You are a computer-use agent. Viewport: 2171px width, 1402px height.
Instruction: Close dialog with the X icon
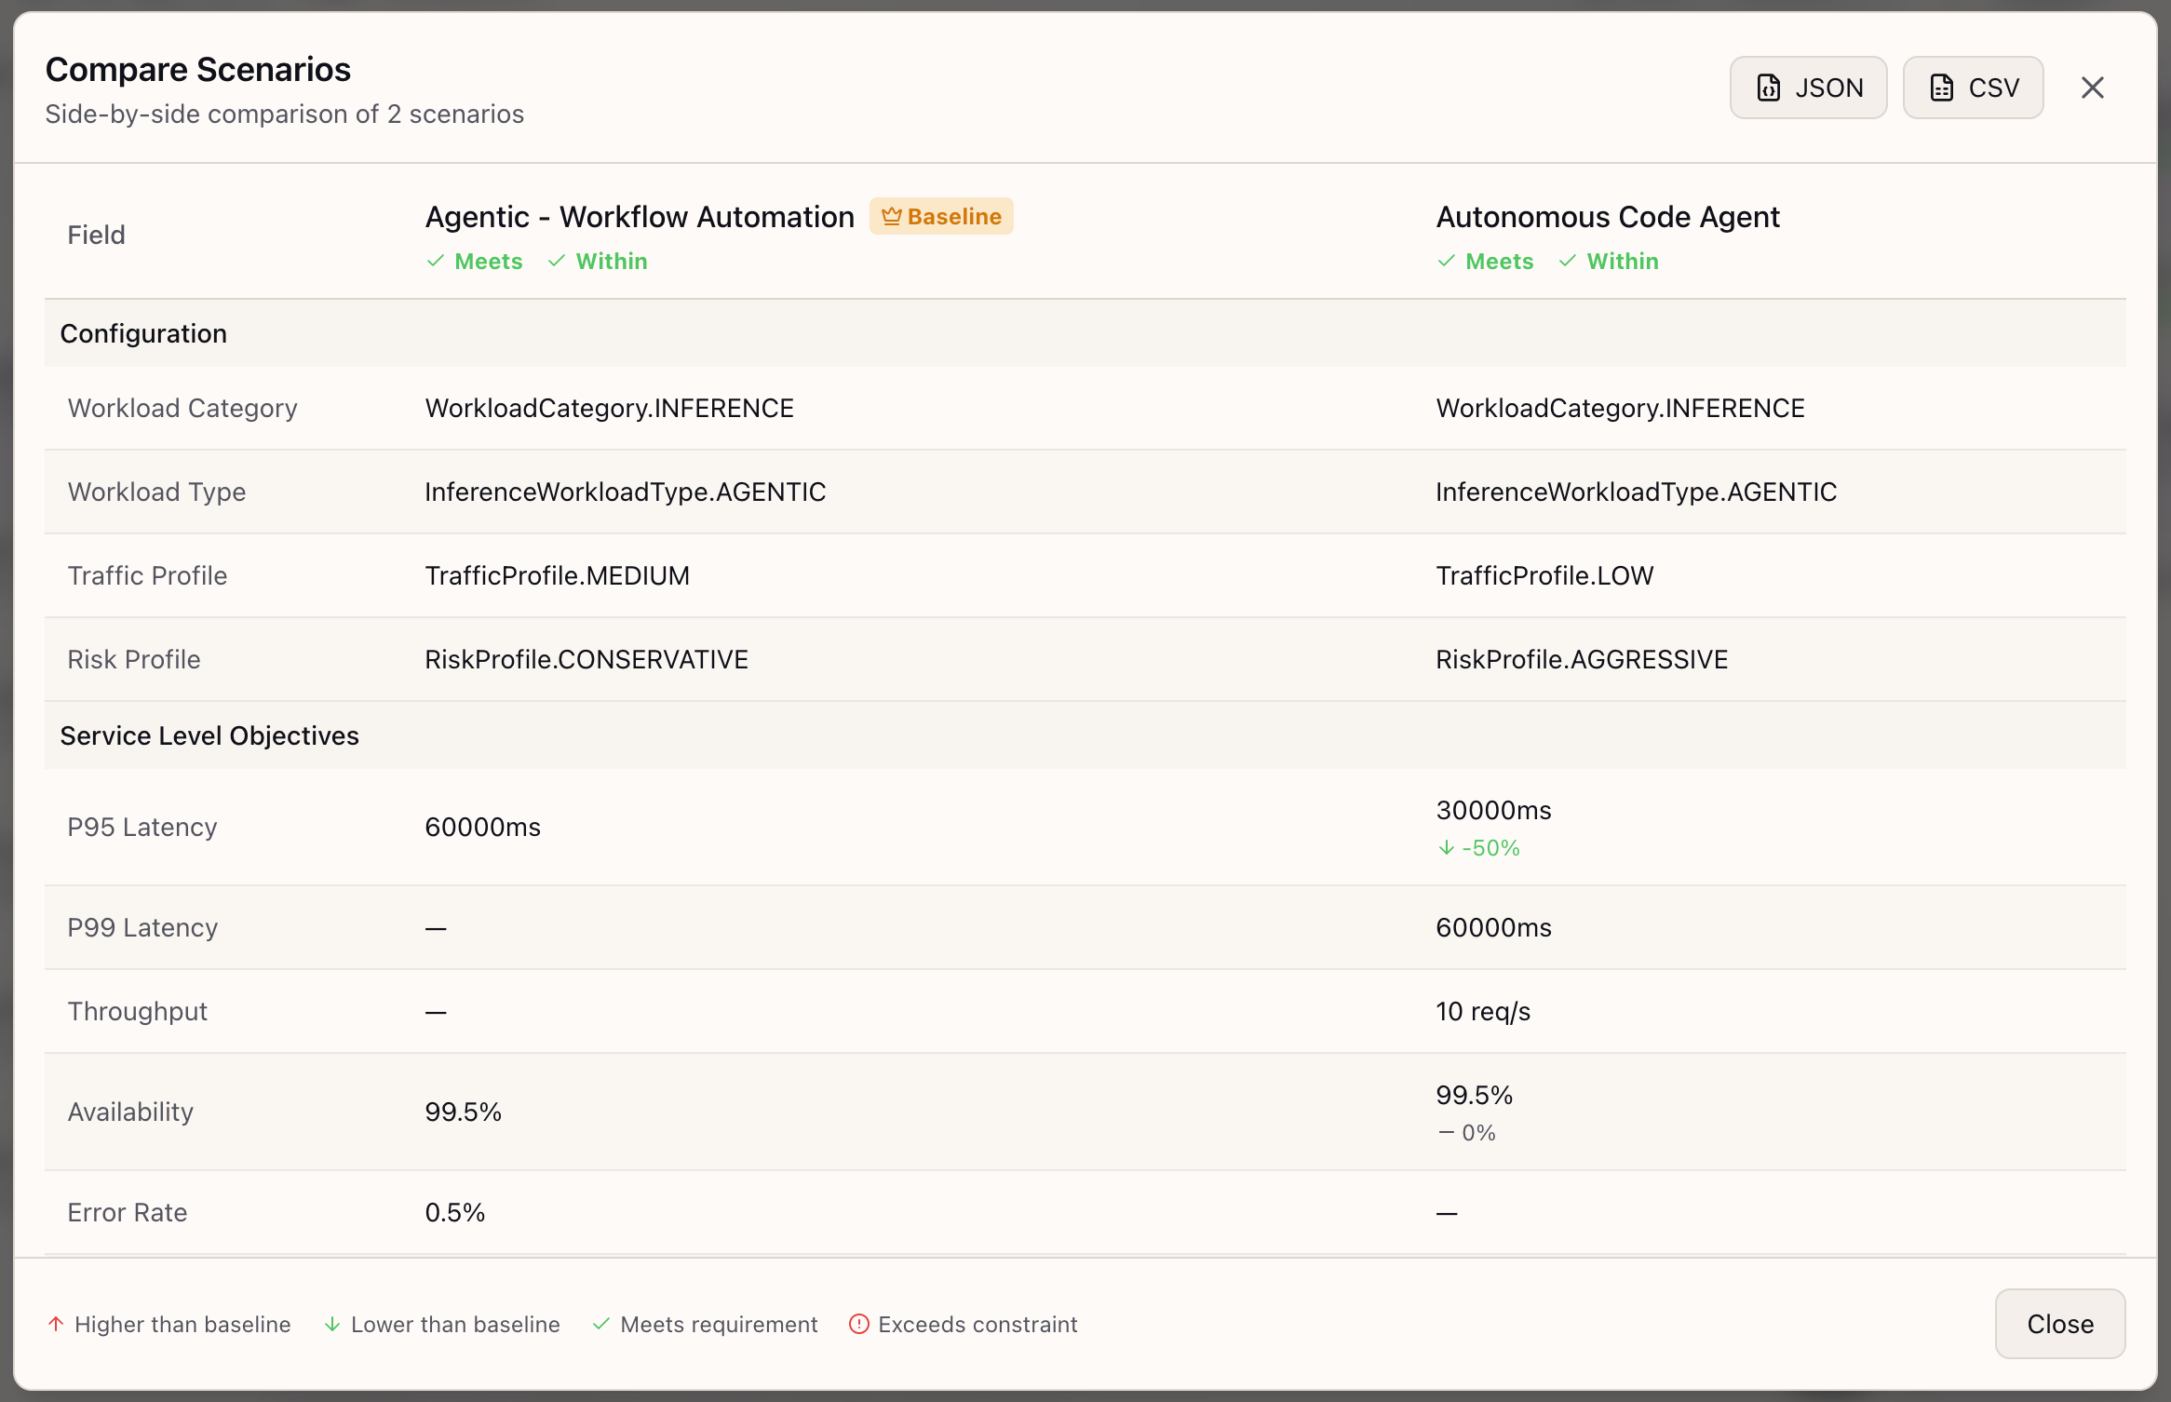[x=2093, y=88]
